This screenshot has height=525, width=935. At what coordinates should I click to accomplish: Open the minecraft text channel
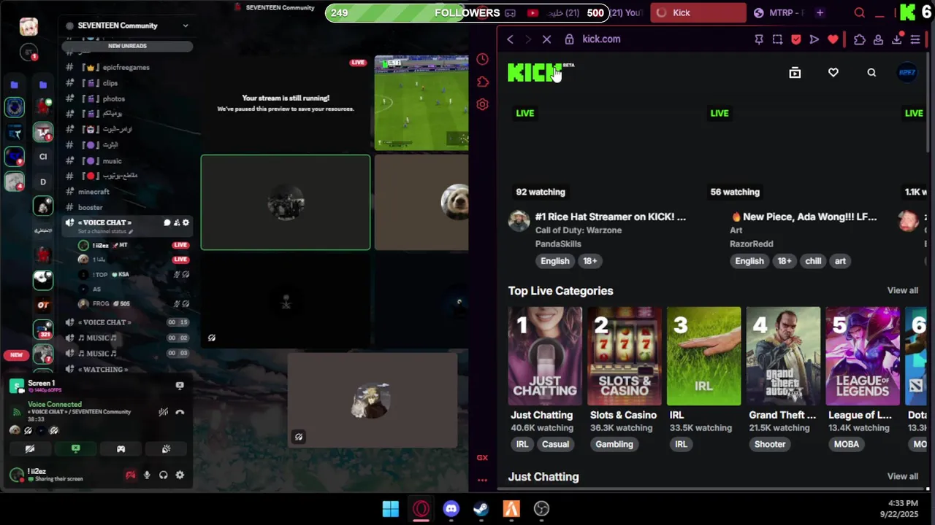pos(127,192)
